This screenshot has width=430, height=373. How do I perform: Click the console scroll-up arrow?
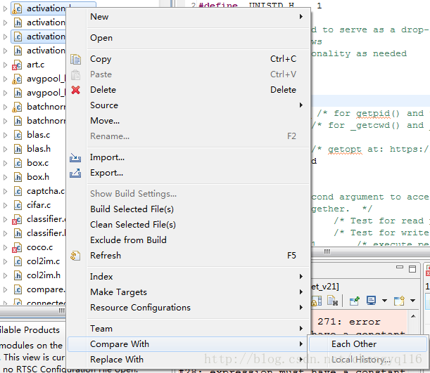click(x=413, y=316)
